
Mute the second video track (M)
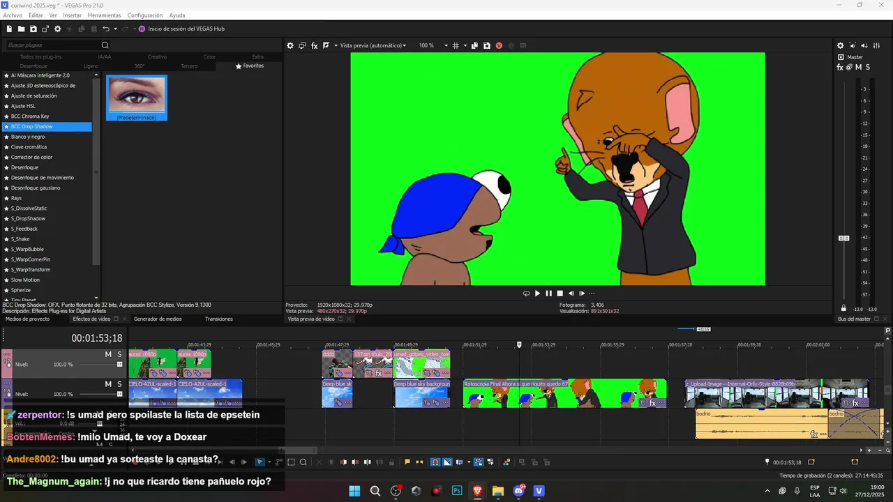pyautogui.click(x=108, y=384)
